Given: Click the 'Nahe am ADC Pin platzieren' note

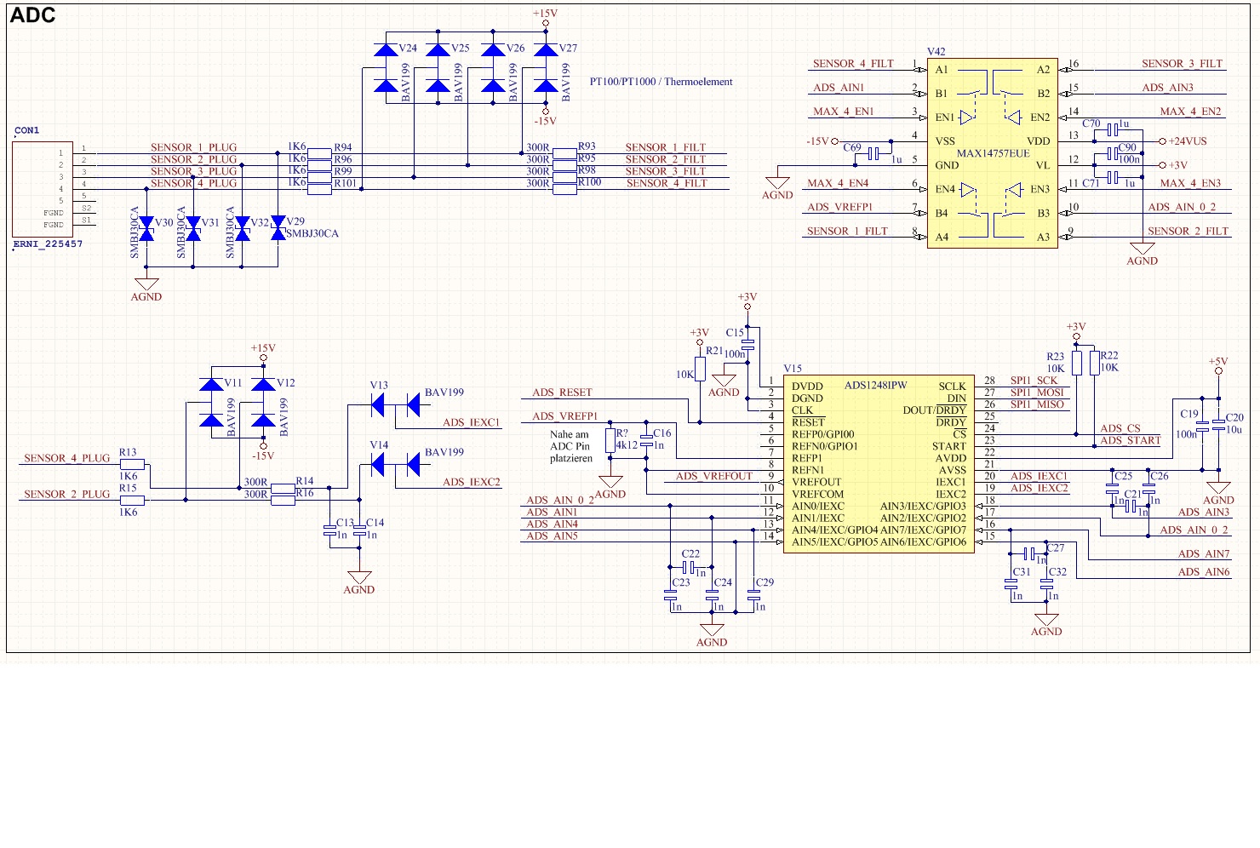Looking at the screenshot, I should tap(571, 446).
